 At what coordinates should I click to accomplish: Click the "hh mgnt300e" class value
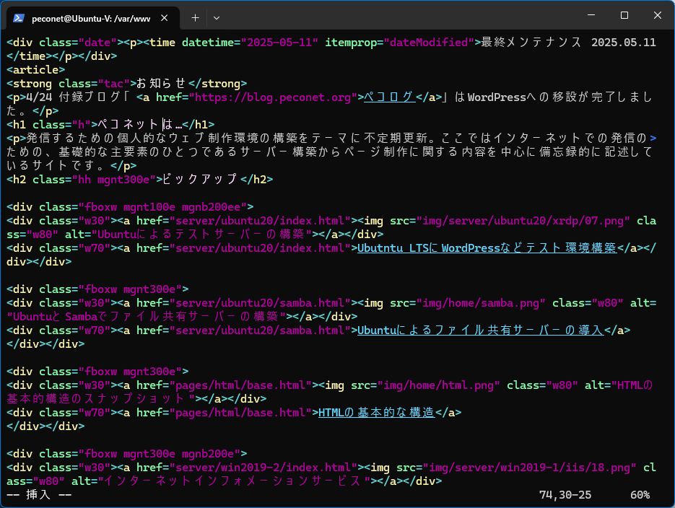[113, 180]
